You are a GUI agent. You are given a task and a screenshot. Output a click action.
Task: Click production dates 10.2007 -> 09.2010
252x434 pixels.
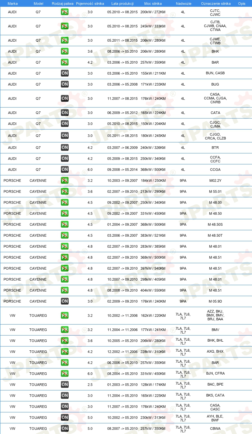122,279
